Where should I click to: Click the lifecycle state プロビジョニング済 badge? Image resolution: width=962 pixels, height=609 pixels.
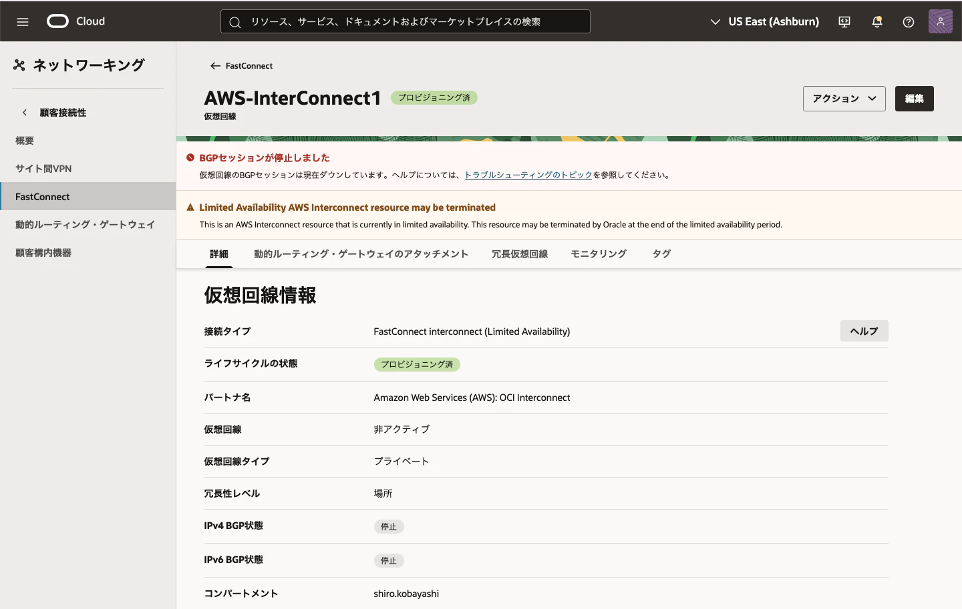tap(417, 364)
